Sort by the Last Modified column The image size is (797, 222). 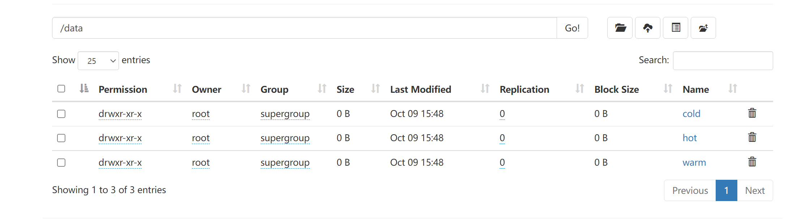point(421,89)
